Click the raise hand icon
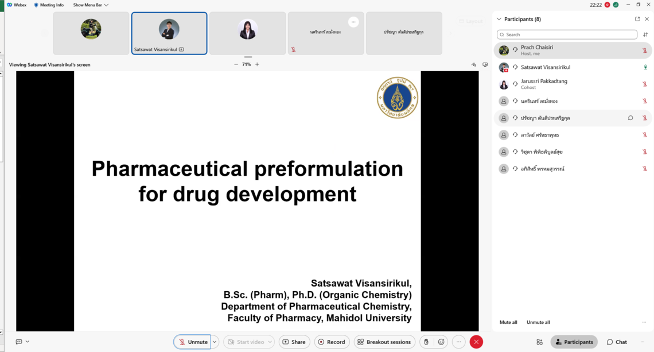This screenshot has height=352, width=654. (426, 342)
